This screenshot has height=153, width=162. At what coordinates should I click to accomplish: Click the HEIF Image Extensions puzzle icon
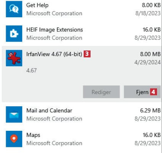click(x=14, y=34)
